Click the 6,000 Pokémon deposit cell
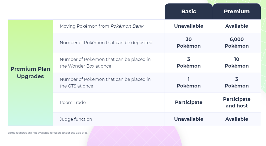 tap(237, 43)
